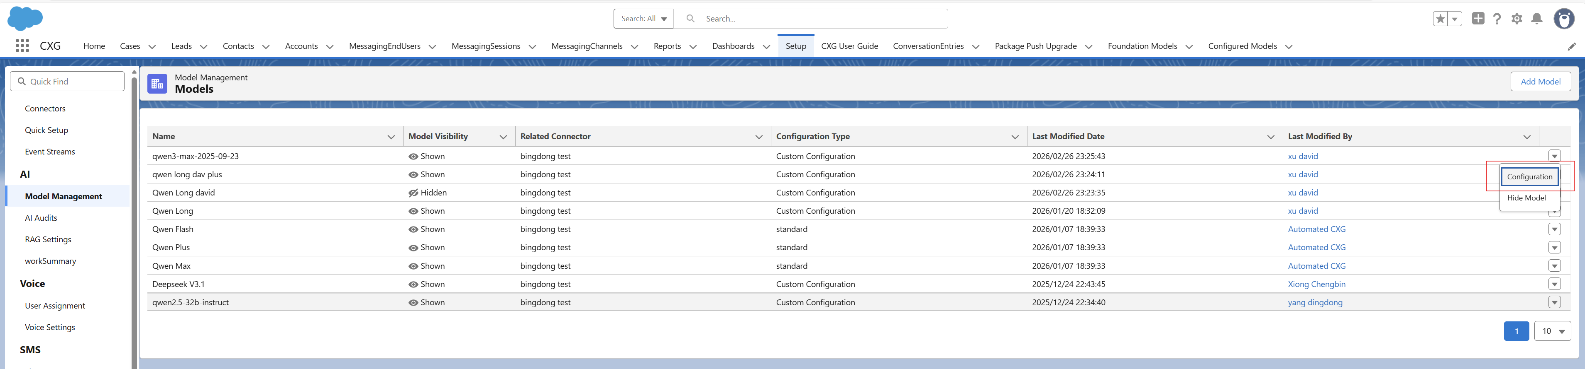Screen dimensions: 1585x369
Task: Expand the Accounts tab chevron
Action: coord(330,47)
